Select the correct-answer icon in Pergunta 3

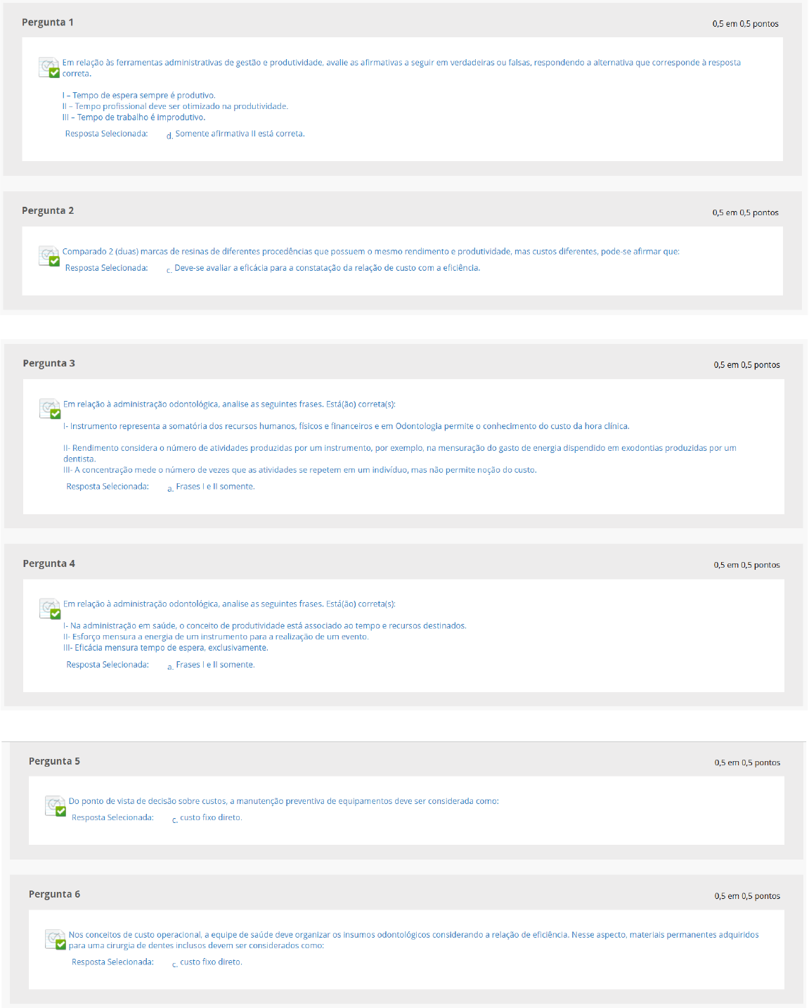pos(51,409)
